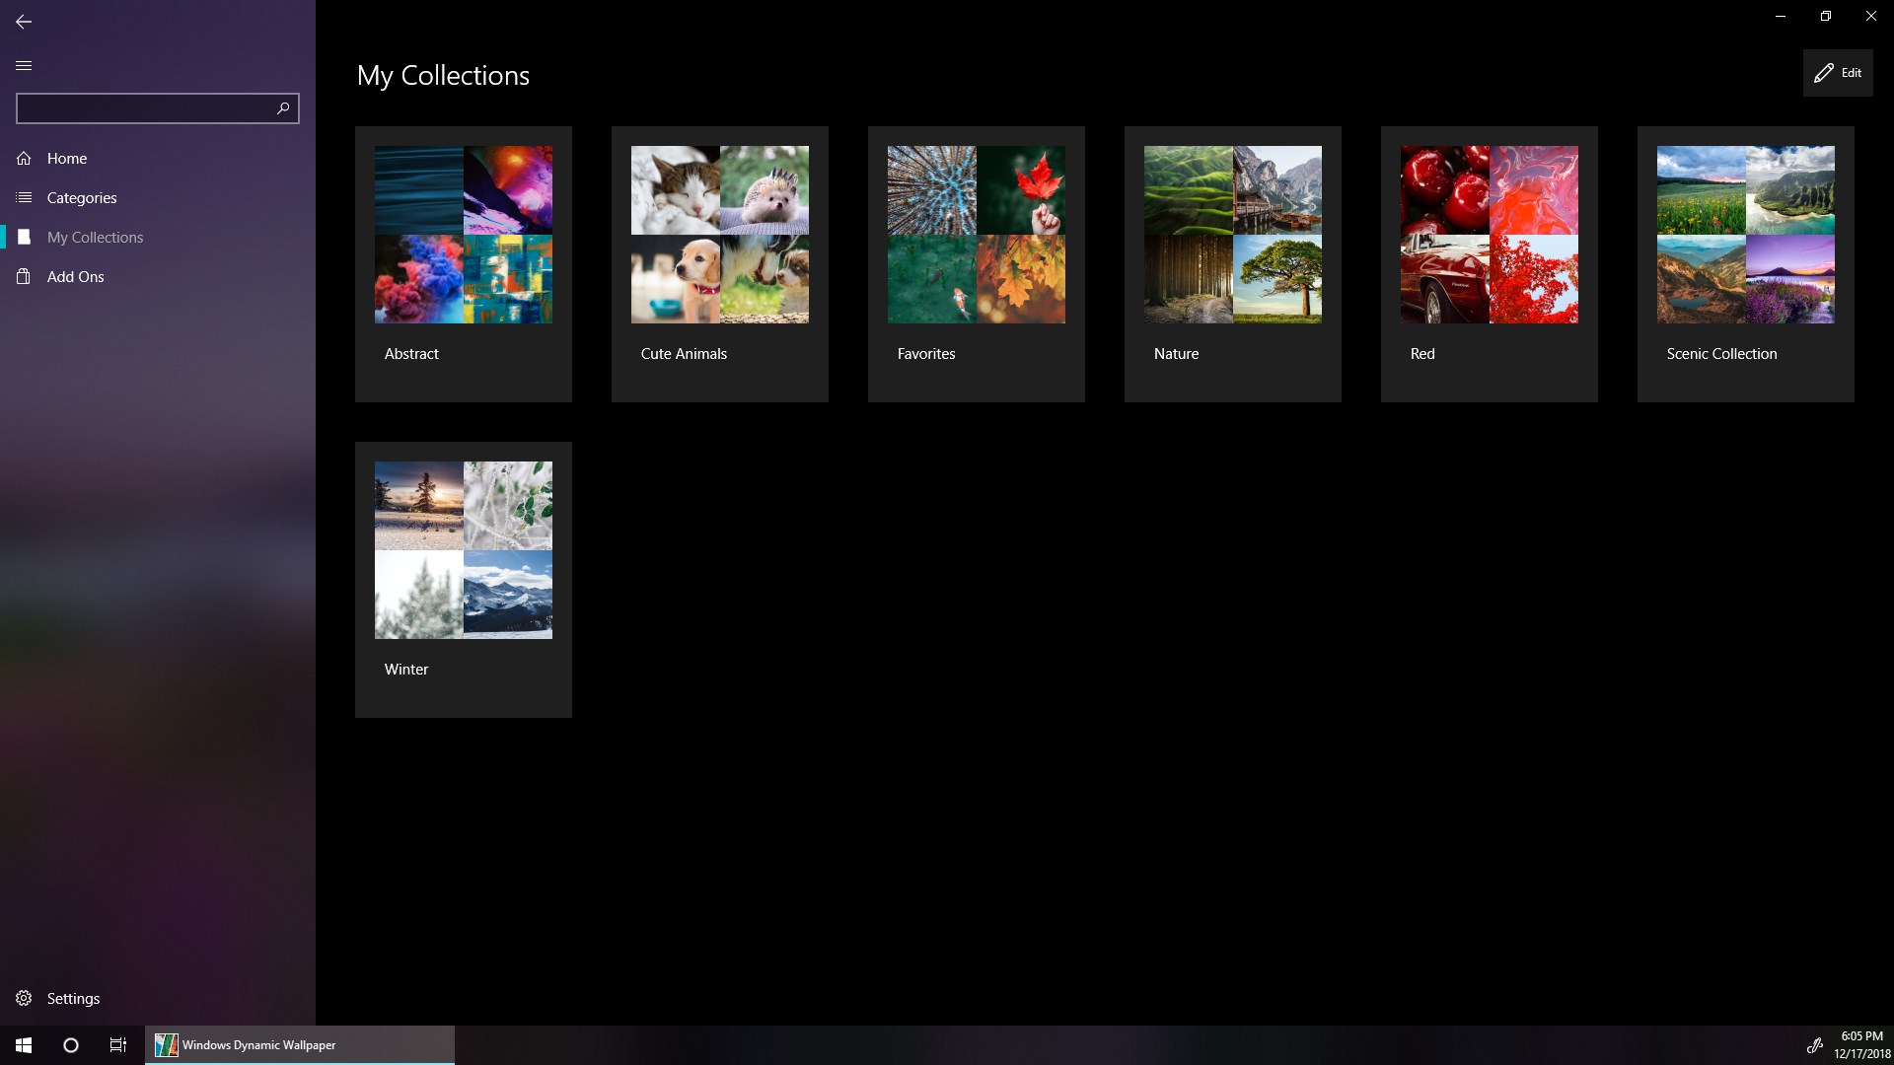Open the Scenic Collection tile
The height and width of the screenshot is (1065, 1894).
pos(1746,263)
